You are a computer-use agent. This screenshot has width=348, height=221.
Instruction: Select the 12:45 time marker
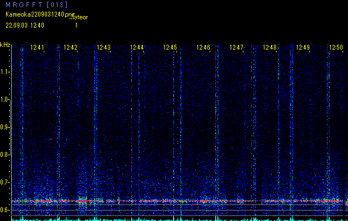point(170,48)
